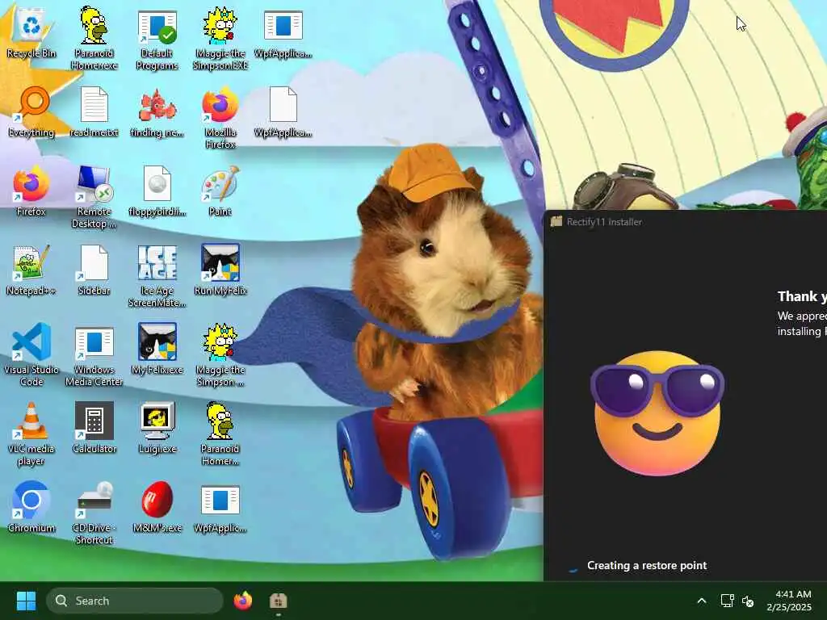This screenshot has height=620, width=827.
Task: Click the sunglasses emoji in the installer
Action: (657, 413)
